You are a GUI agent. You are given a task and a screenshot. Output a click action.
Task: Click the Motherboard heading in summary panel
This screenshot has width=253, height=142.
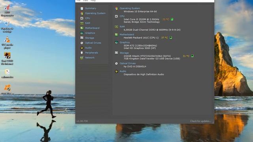coord(126,35)
